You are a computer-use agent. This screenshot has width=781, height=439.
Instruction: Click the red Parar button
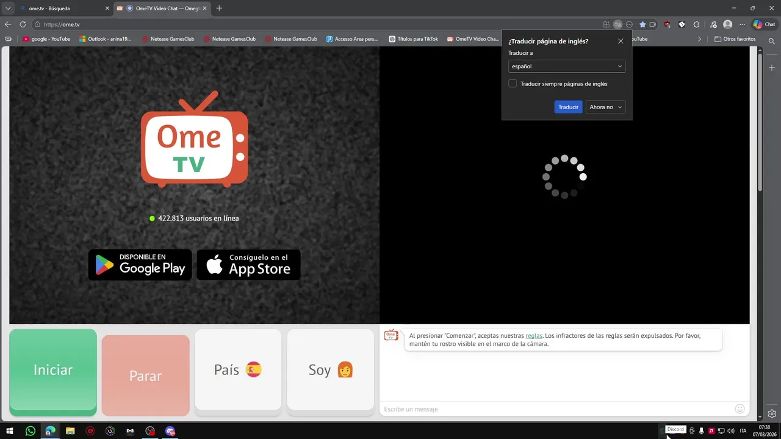(145, 376)
